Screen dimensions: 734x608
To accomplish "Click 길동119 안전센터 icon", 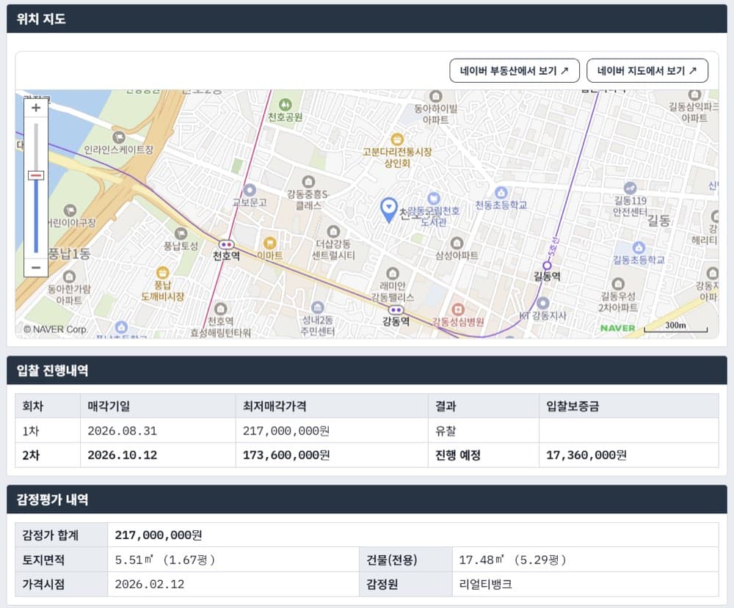I will click(630, 188).
